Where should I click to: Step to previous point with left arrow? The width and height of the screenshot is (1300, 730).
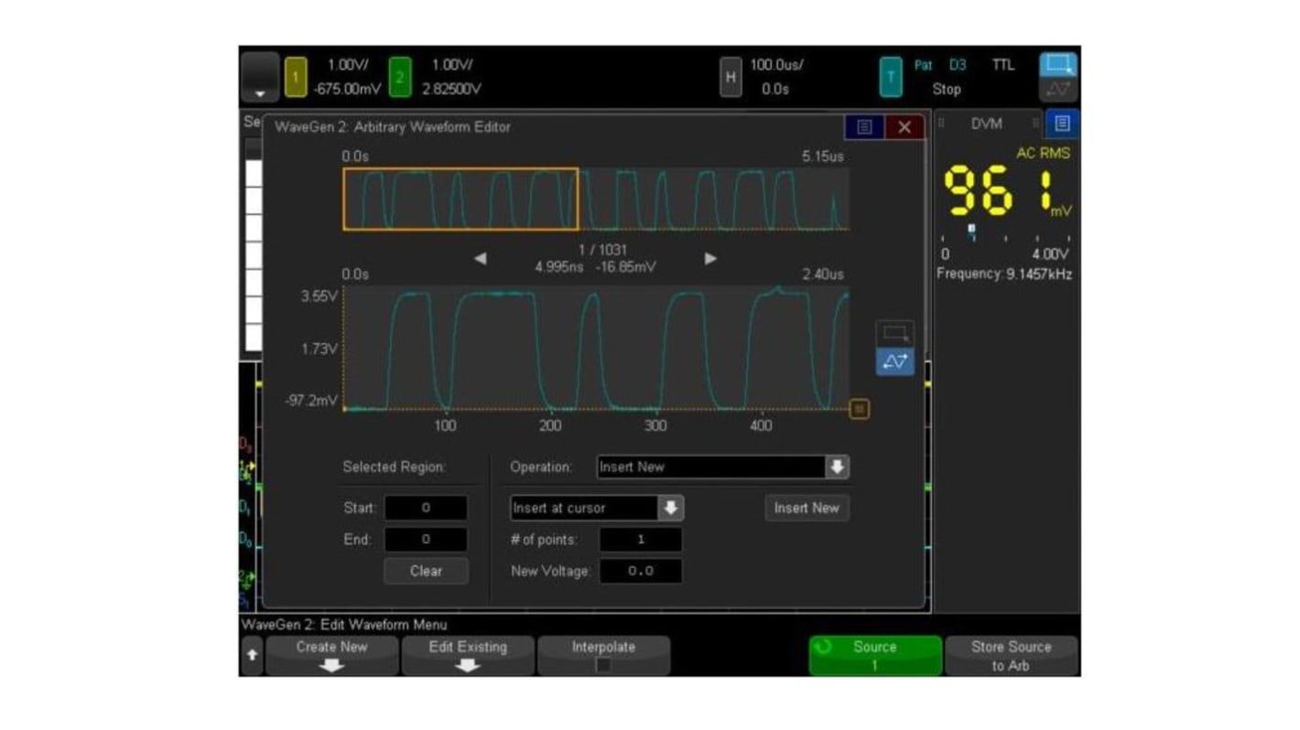[x=480, y=259]
